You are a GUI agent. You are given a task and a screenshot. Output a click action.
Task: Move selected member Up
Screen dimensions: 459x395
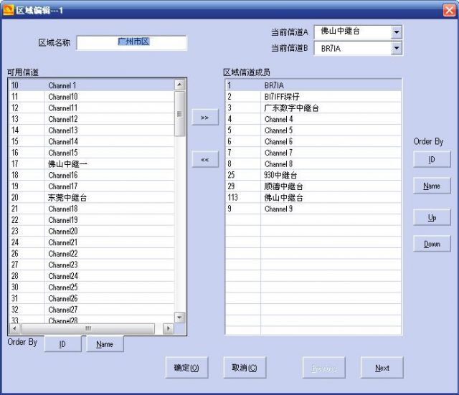(432, 218)
